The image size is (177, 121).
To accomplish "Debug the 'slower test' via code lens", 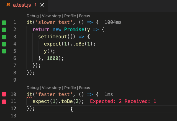I will click(32, 16).
